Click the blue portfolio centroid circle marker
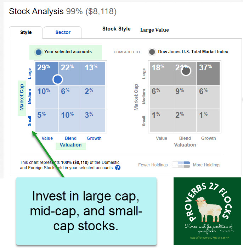Viewport: 243px width, 248px height. point(58,79)
